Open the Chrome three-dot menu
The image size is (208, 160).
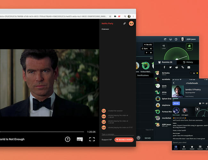click(133, 16)
